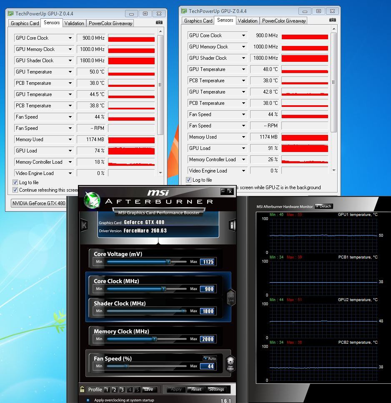Switch to Validation tab in right GPU-Z
The width and height of the screenshot is (391, 403).
click(x=248, y=20)
